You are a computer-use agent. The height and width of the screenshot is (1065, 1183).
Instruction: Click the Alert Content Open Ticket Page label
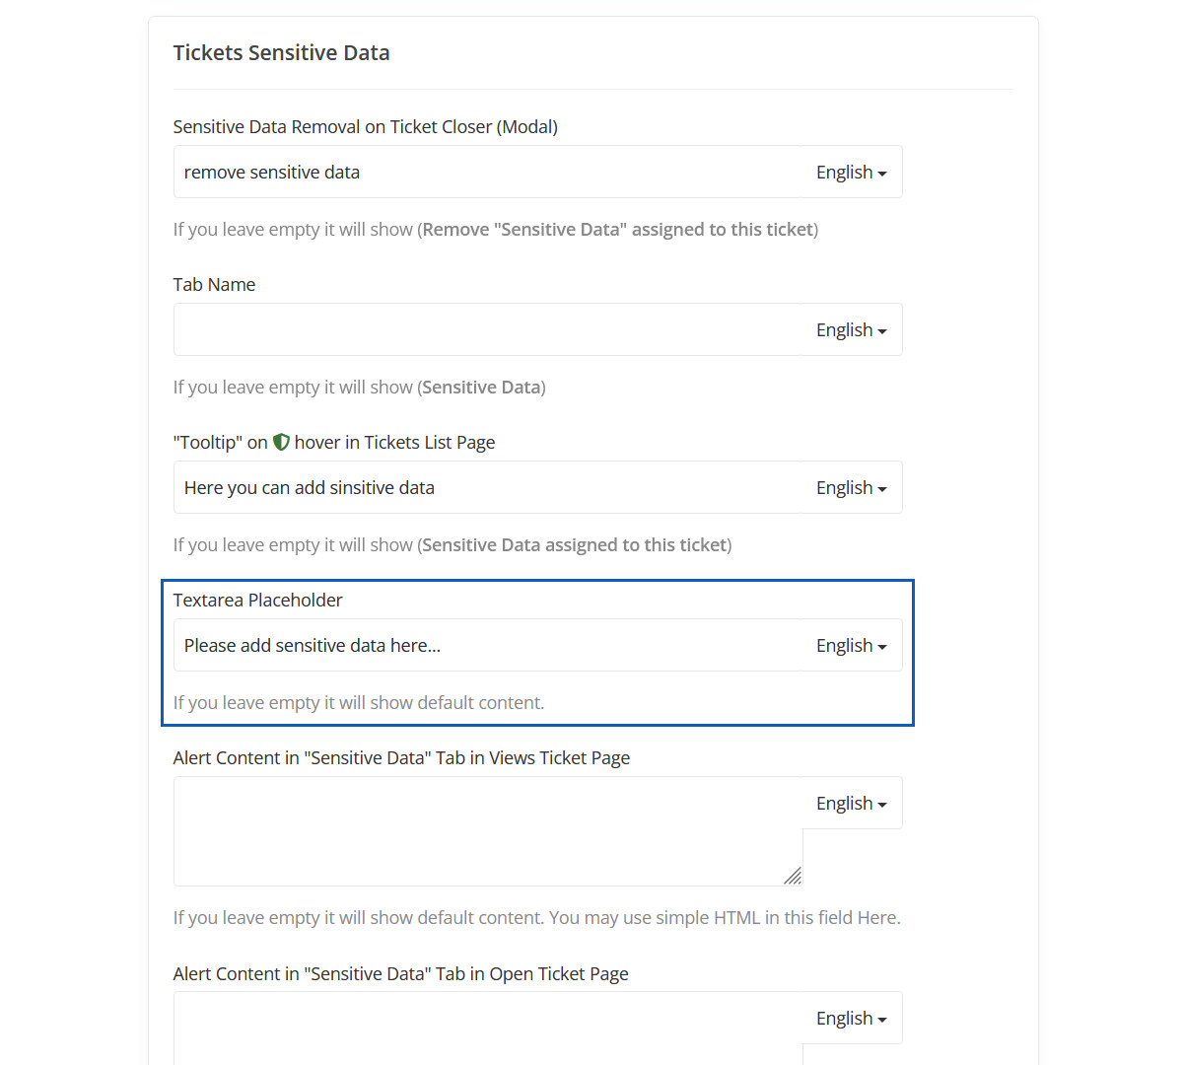(400, 974)
